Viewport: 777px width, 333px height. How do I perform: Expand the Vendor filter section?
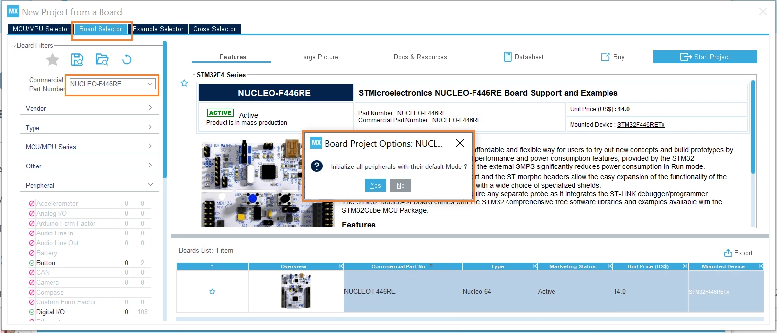click(89, 108)
